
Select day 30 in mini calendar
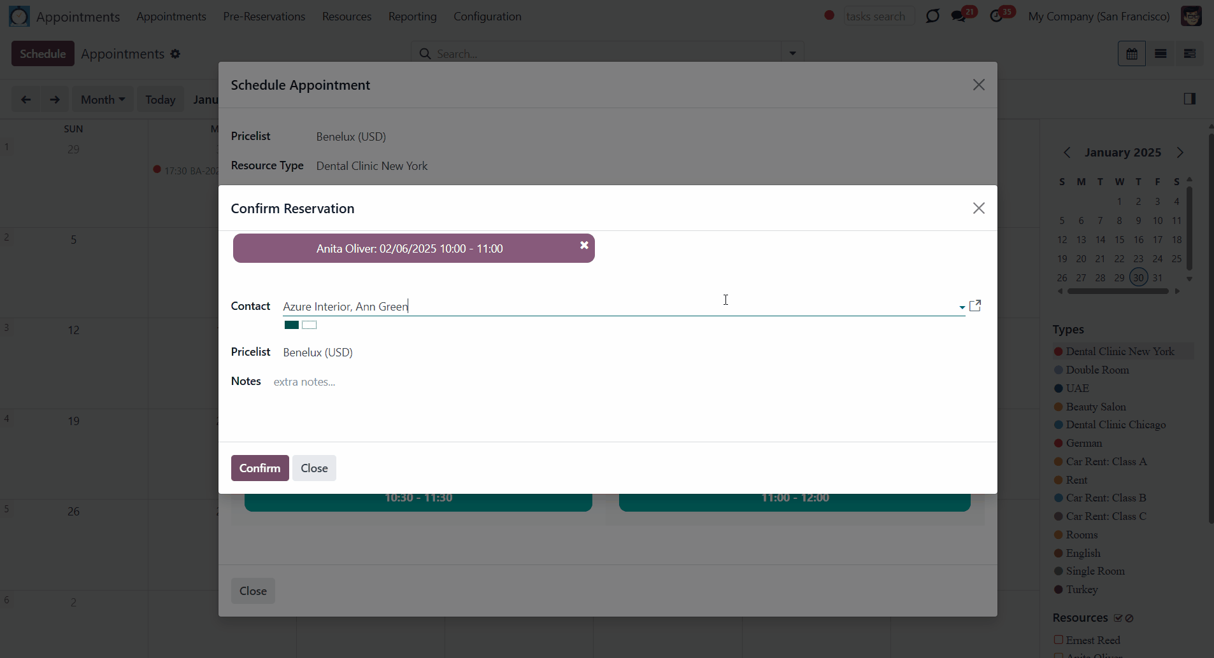1139,277
